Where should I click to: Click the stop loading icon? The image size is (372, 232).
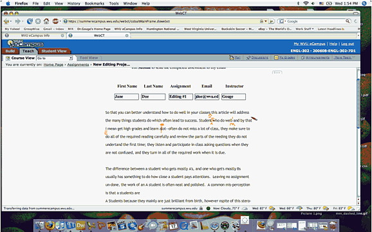pos(38,21)
